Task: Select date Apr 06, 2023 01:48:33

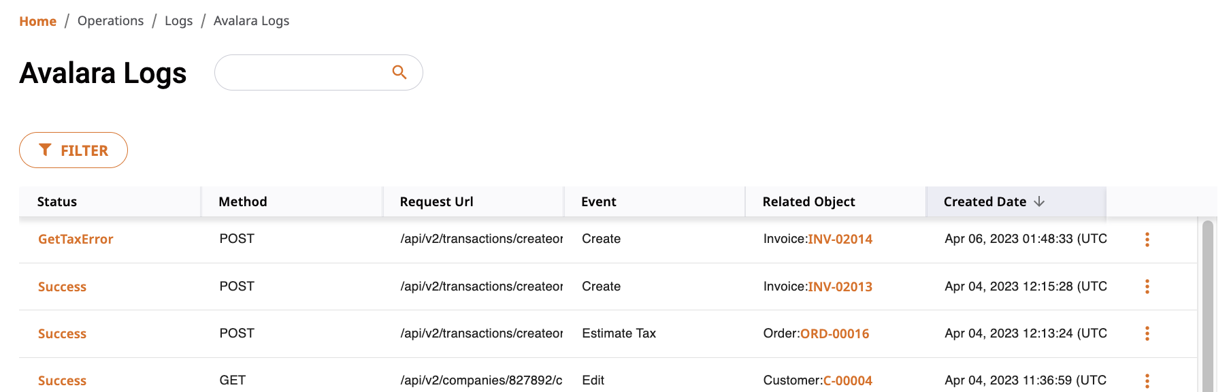Action: tap(1026, 239)
